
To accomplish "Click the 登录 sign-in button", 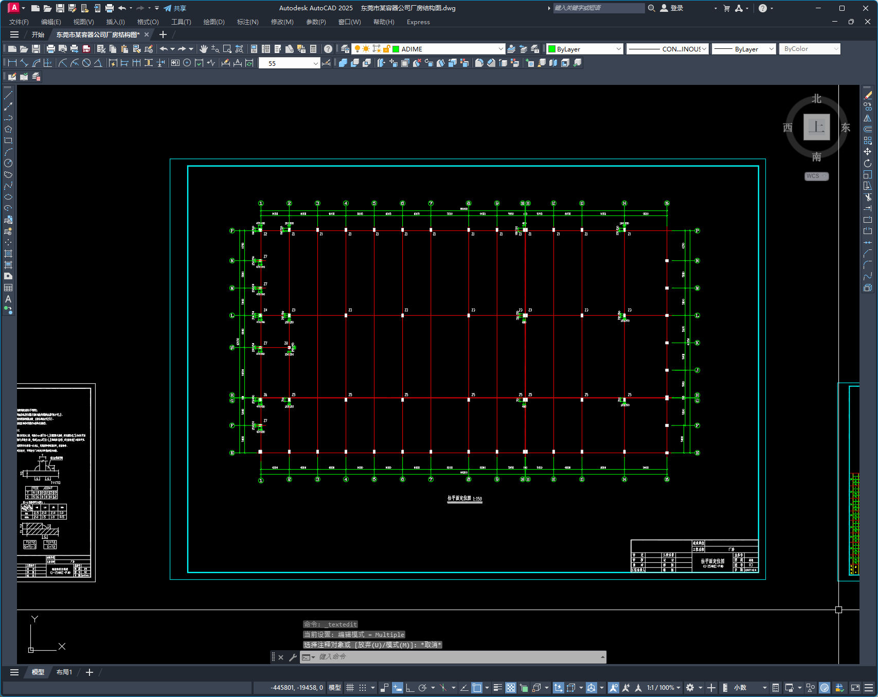I will click(x=672, y=8).
